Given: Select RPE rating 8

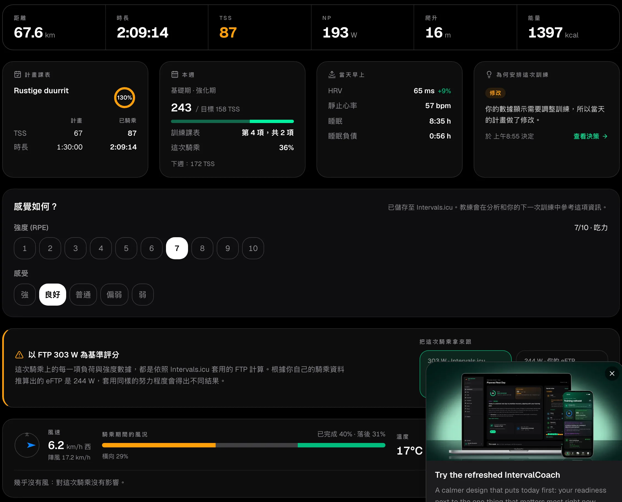Looking at the screenshot, I should point(202,248).
